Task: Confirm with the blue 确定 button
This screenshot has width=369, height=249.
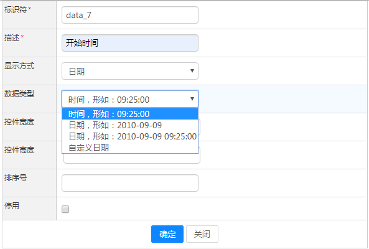Action: [167, 234]
